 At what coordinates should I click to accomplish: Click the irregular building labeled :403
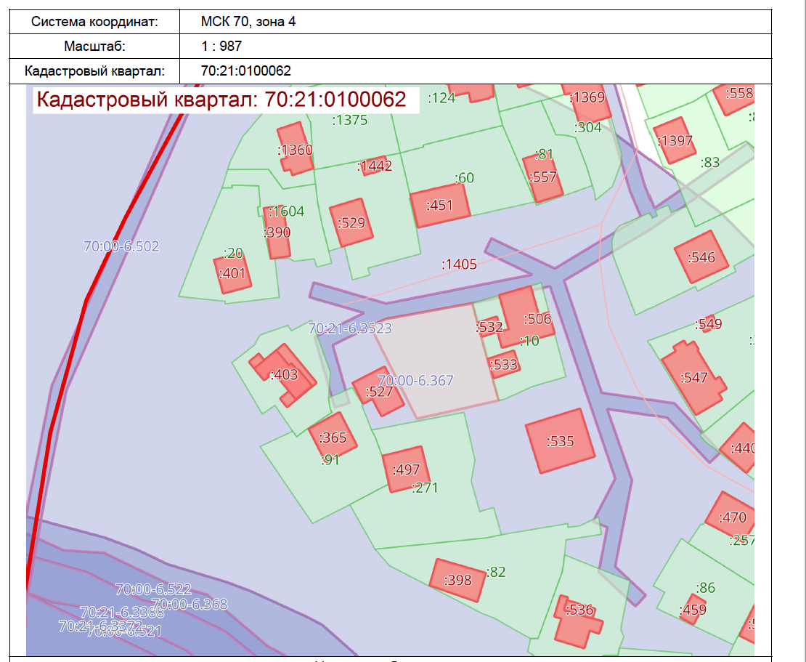point(285,374)
